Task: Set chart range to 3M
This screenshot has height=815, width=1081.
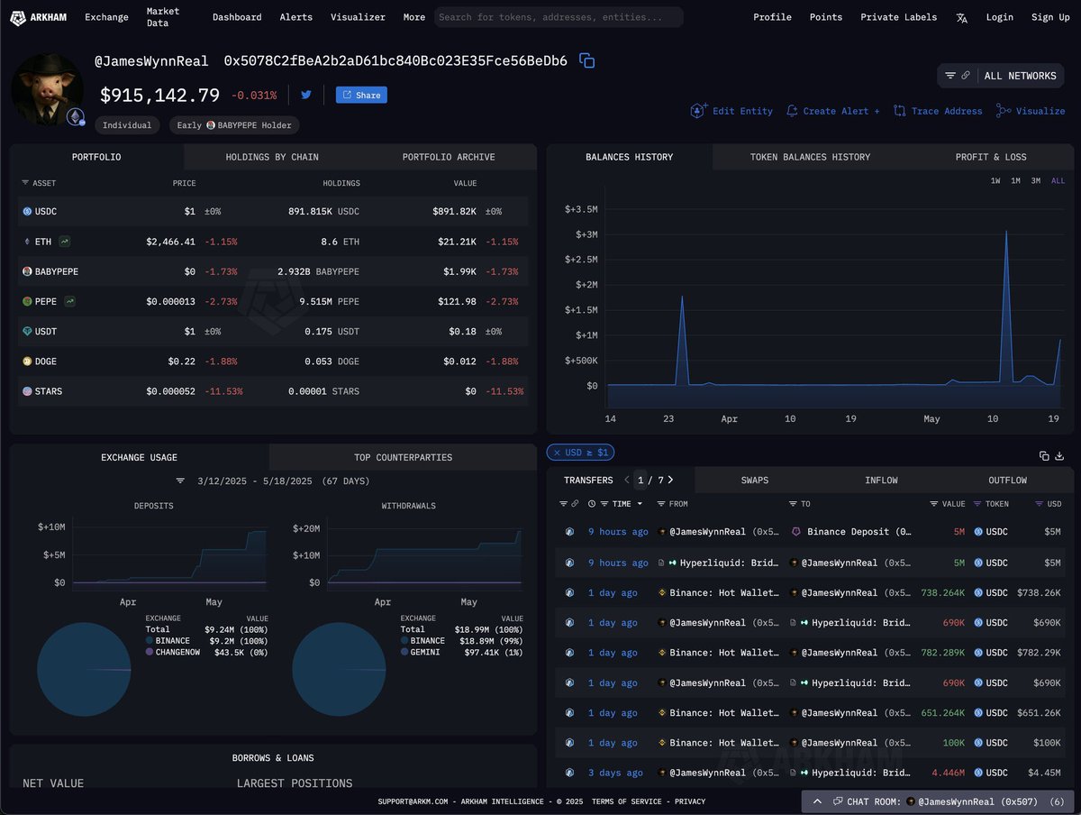Action: point(1036,181)
